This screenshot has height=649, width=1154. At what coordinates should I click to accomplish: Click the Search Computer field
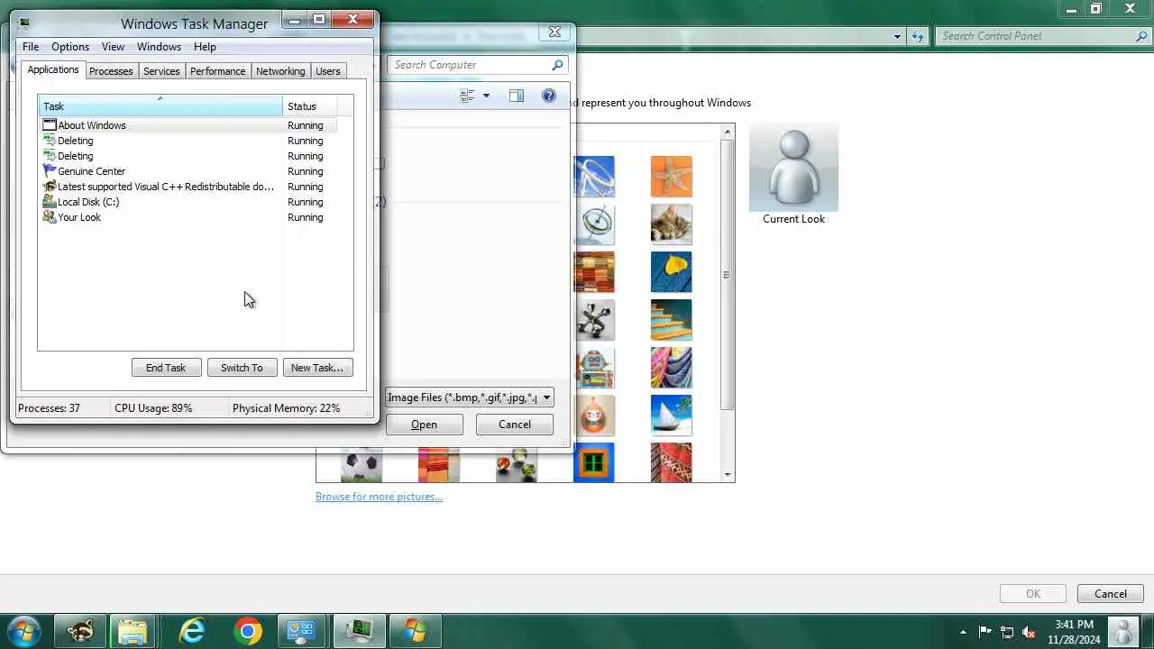point(469,65)
